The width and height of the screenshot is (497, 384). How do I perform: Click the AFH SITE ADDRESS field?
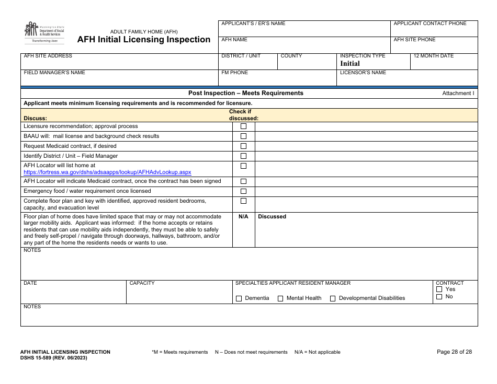coord(105,60)
